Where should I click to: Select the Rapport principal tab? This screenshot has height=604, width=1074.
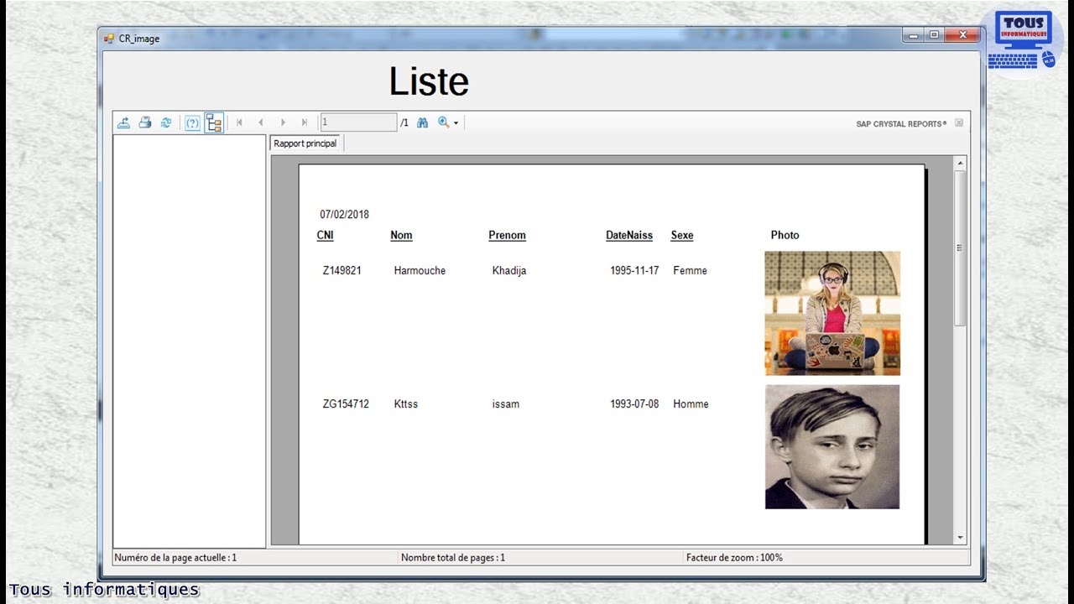305,143
